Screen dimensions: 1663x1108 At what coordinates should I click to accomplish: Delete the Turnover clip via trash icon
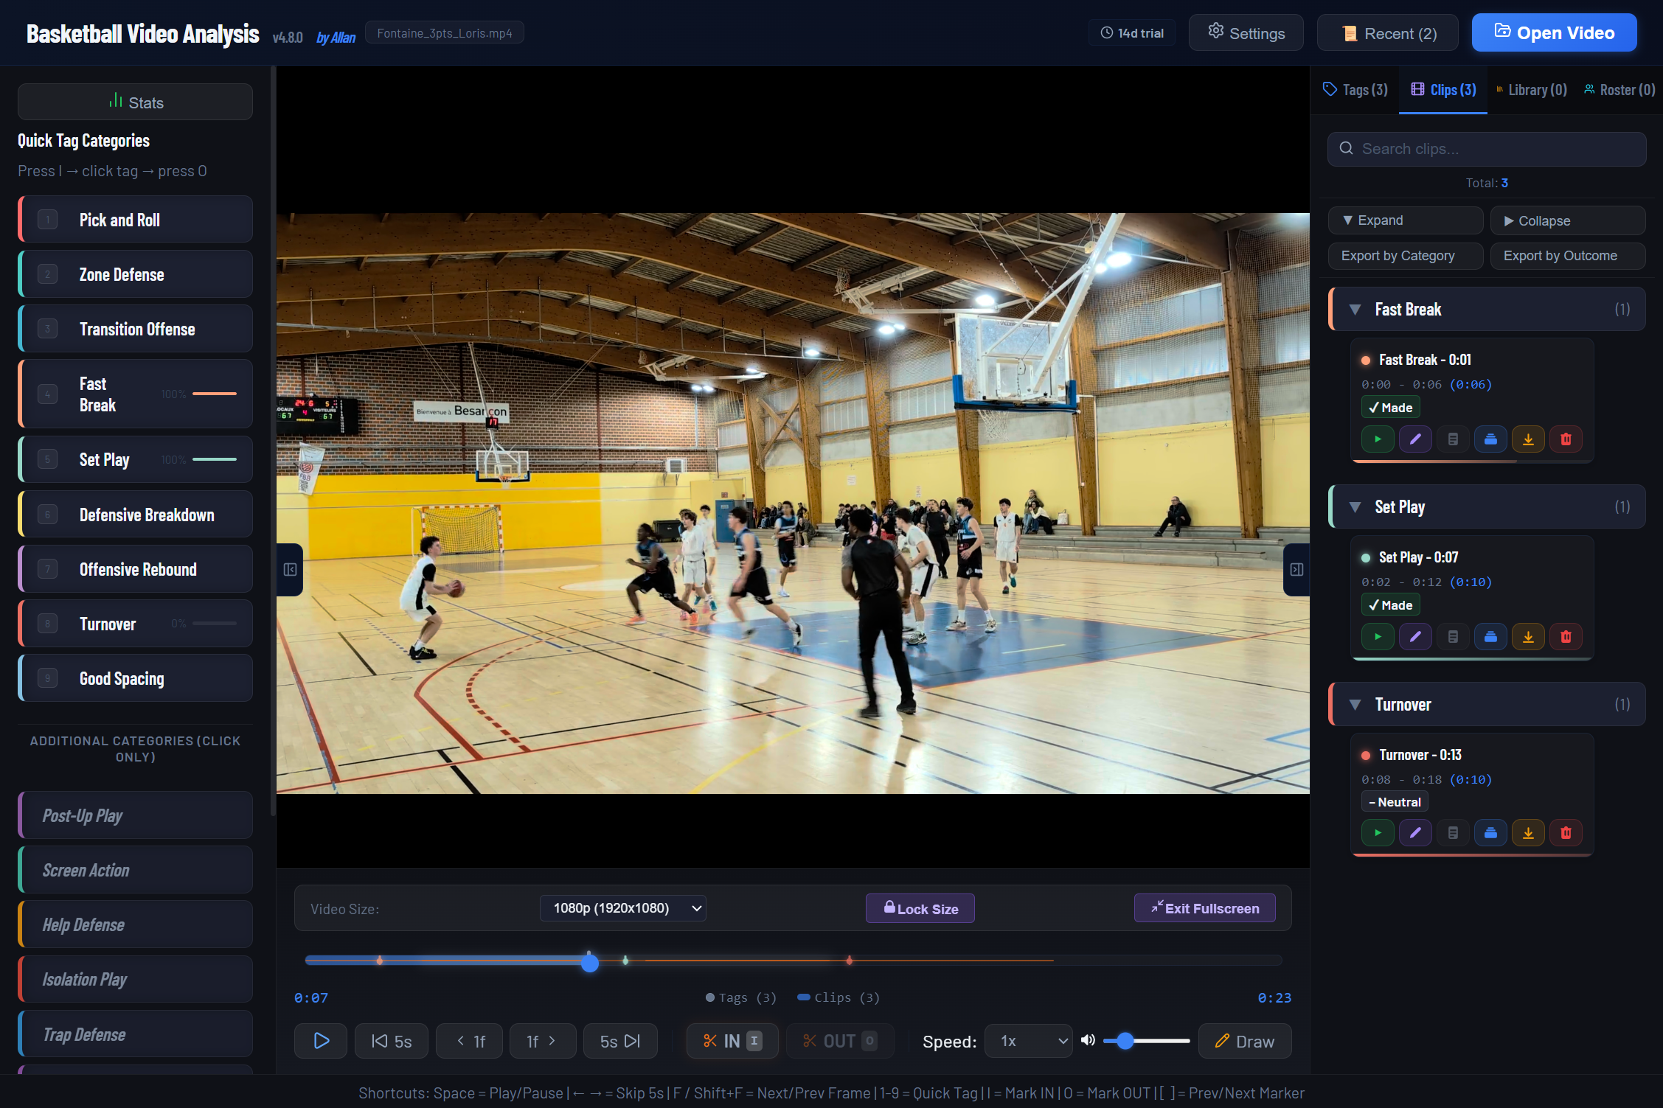(1566, 832)
